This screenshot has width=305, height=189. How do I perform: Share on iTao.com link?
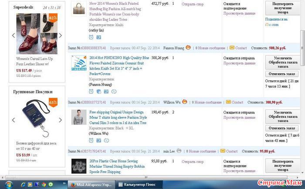click(276, 22)
